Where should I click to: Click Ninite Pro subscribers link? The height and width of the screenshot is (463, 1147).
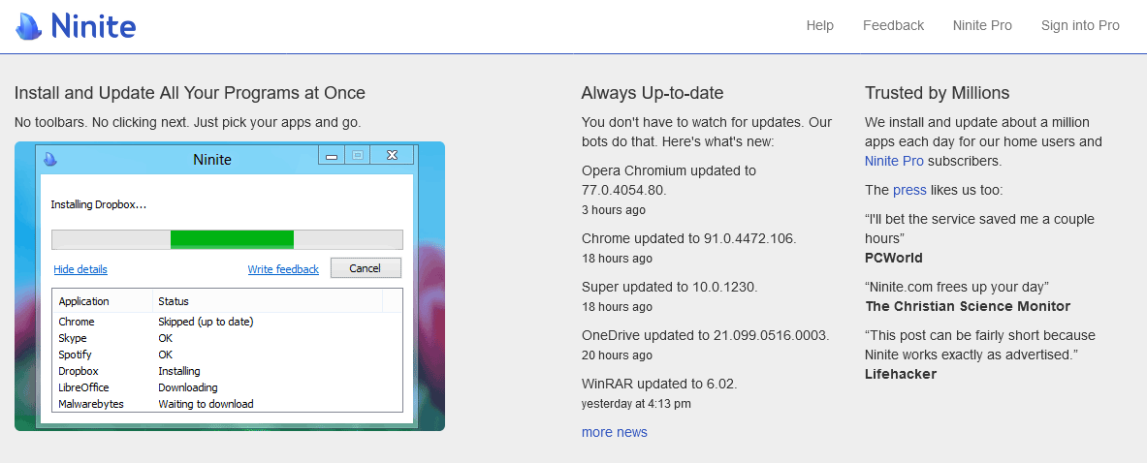coord(894,161)
